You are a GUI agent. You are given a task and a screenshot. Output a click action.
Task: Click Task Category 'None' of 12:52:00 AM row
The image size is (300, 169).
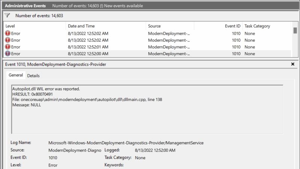tap(250, 54)
